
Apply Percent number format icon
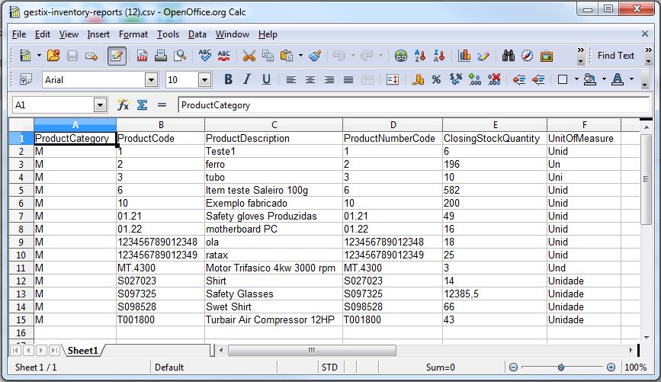coord(436,79)
